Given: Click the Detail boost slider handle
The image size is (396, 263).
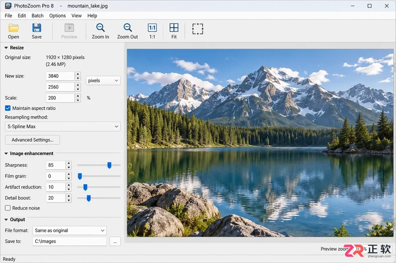Looking at the screenshot, I should coord(88,198).
